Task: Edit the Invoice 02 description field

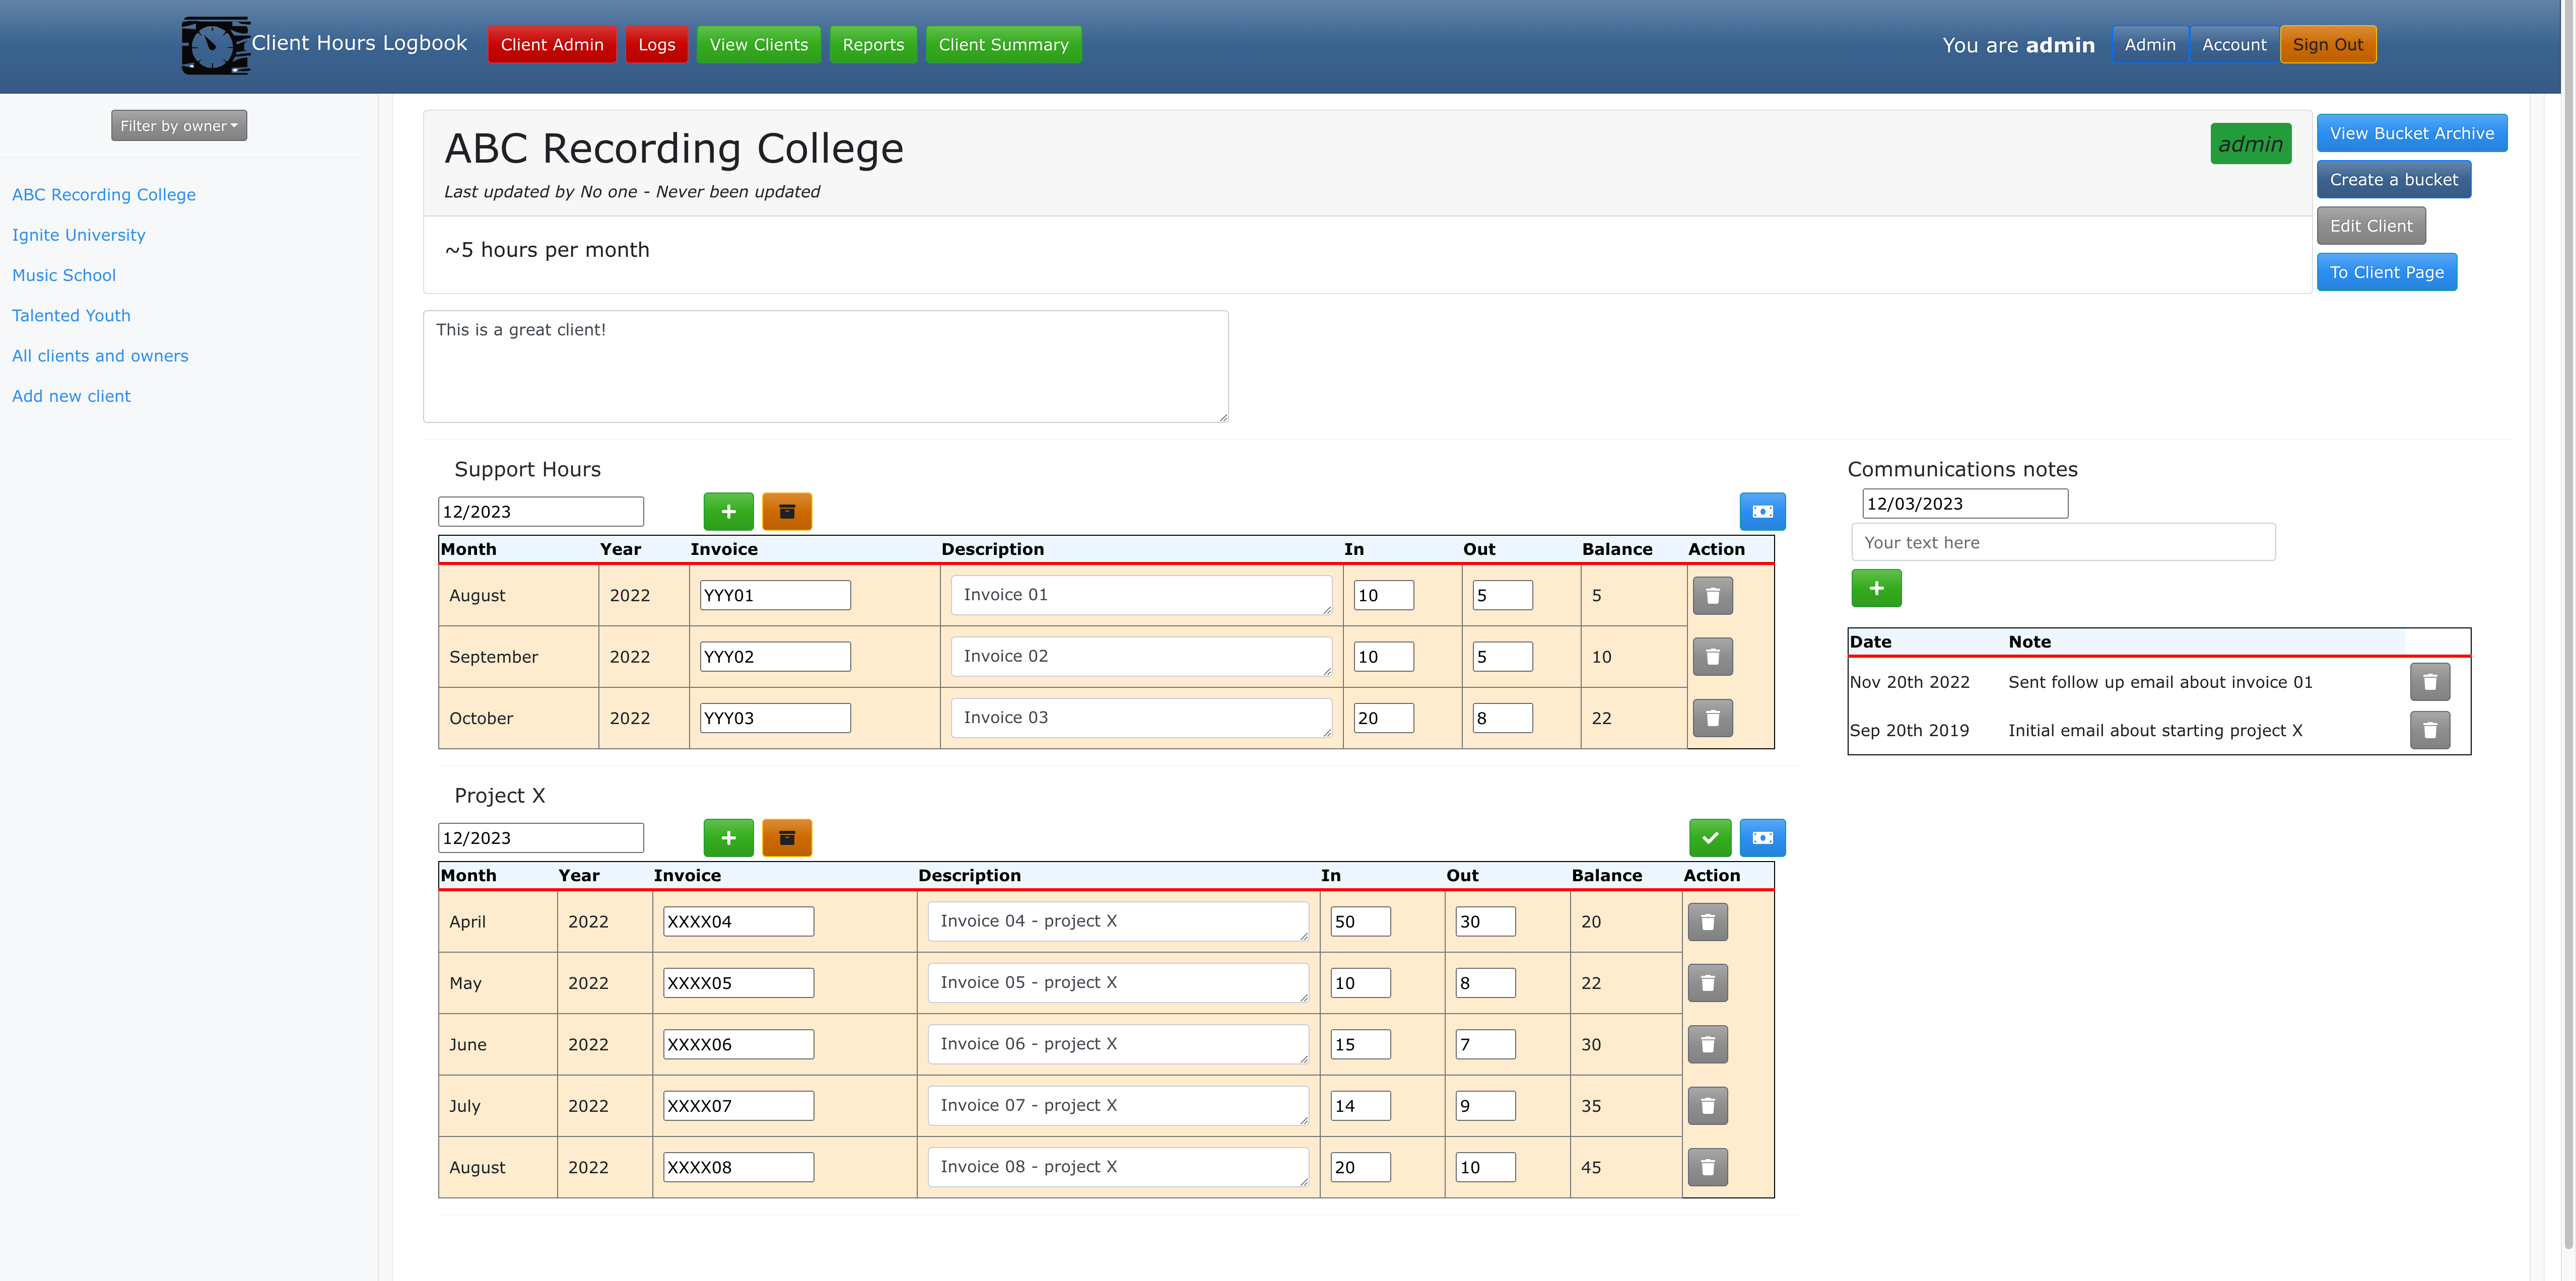Action: pyautogui.click(x=1141, y=656)
